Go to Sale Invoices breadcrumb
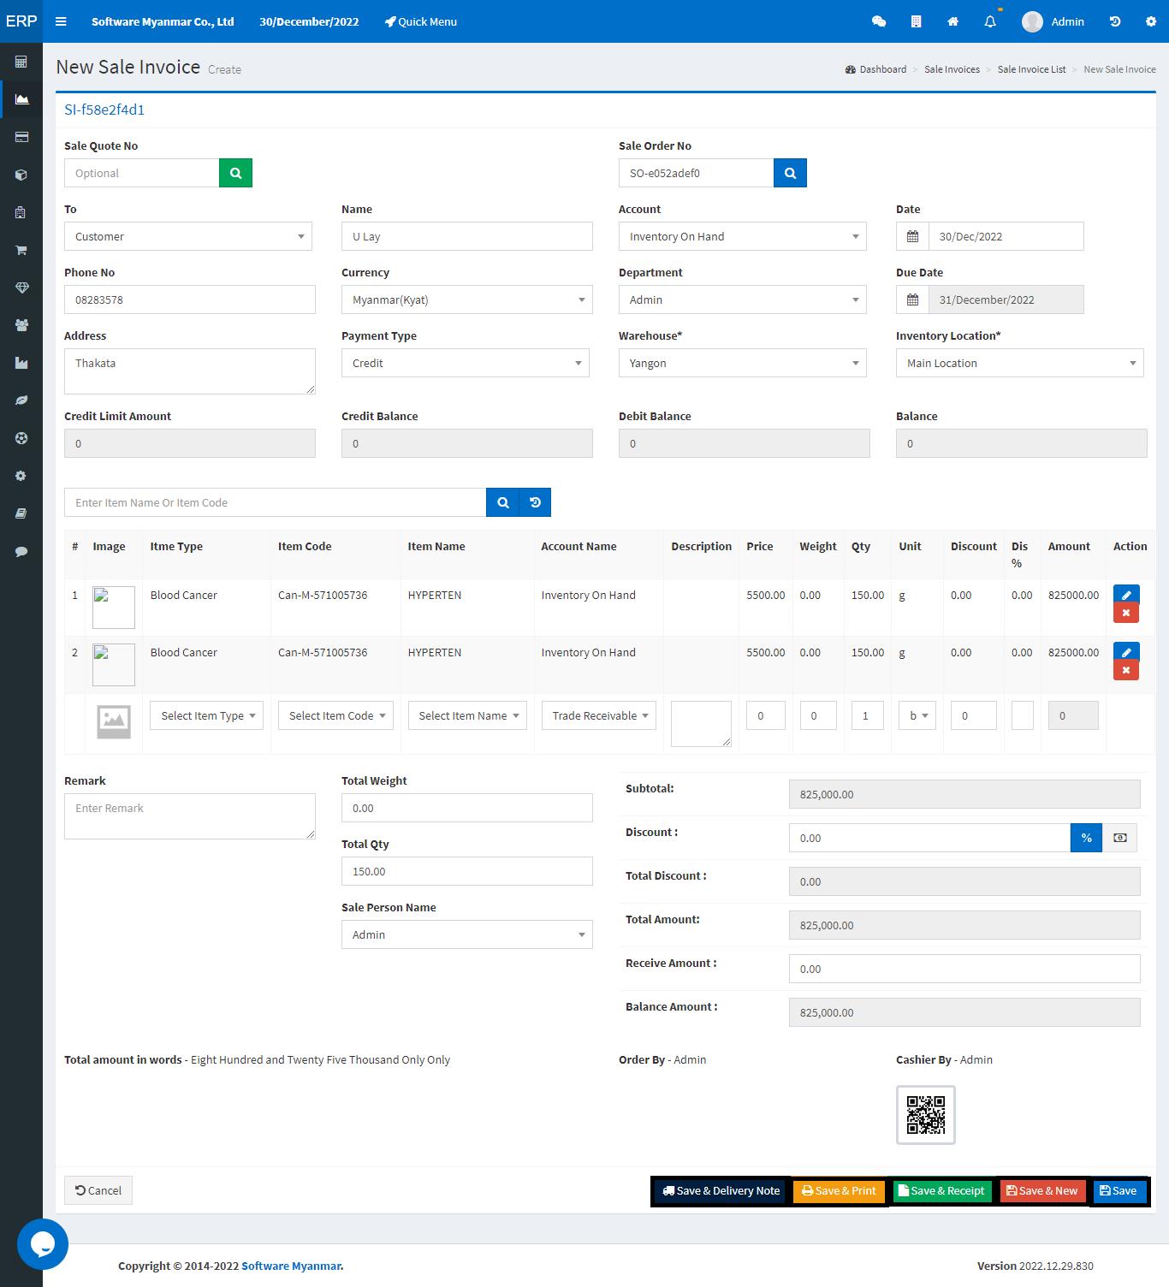Viewport: 1169px width, 1287px height. [x=952, y=69]
